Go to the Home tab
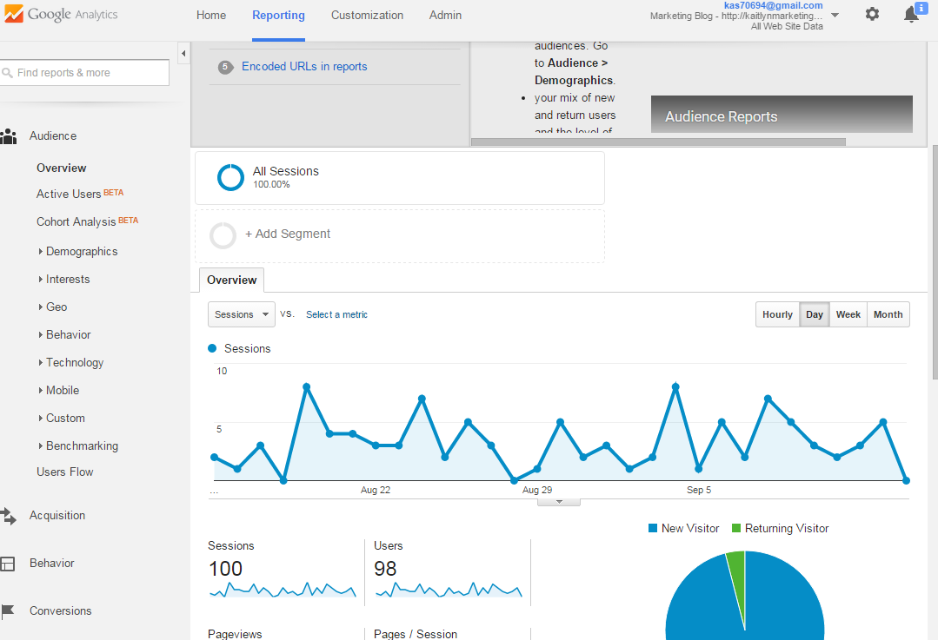The image size is (938, 640). (x=211, y=16)
